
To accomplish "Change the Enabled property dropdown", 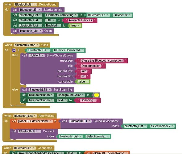I will pos(53,26).
